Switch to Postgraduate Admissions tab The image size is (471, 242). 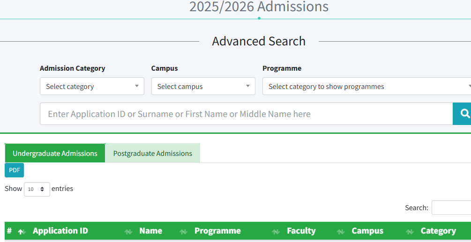click(153, 153)
